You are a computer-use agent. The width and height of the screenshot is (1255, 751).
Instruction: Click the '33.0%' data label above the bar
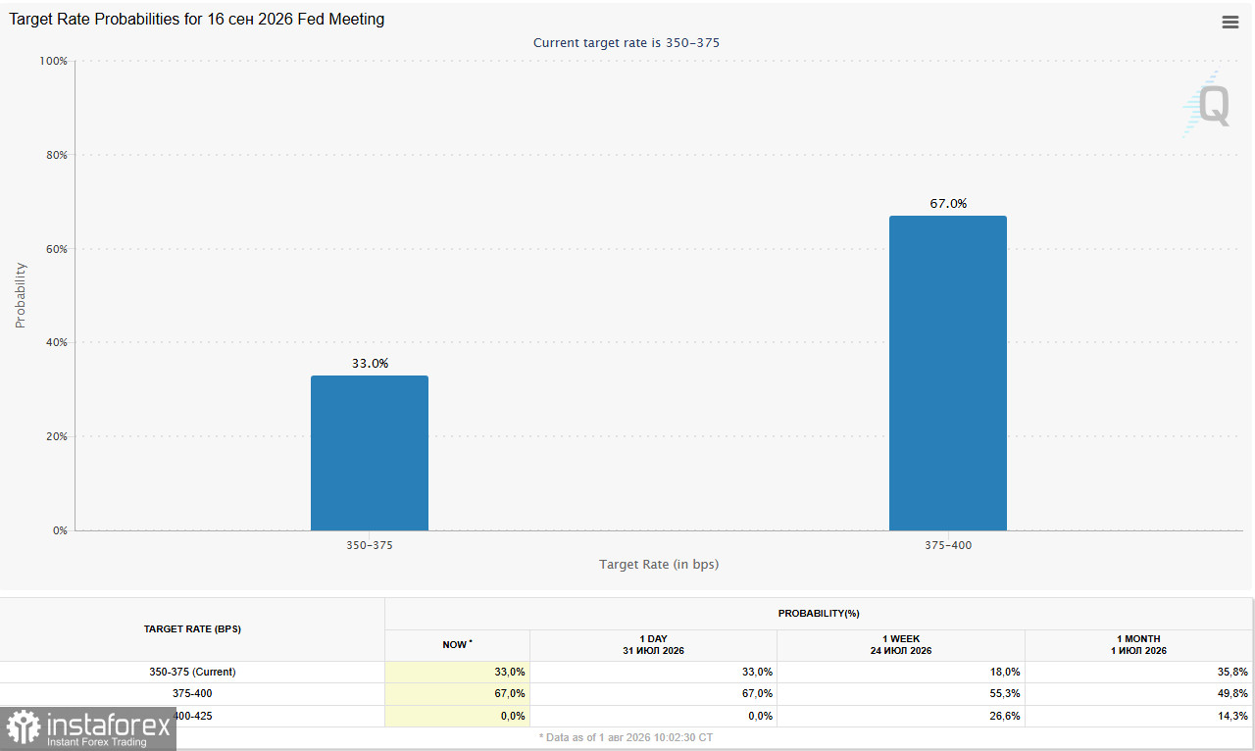pos(370,364)
